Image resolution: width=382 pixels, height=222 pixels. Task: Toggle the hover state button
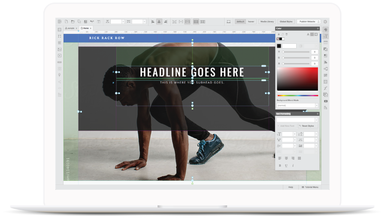(x=251, y=21)
